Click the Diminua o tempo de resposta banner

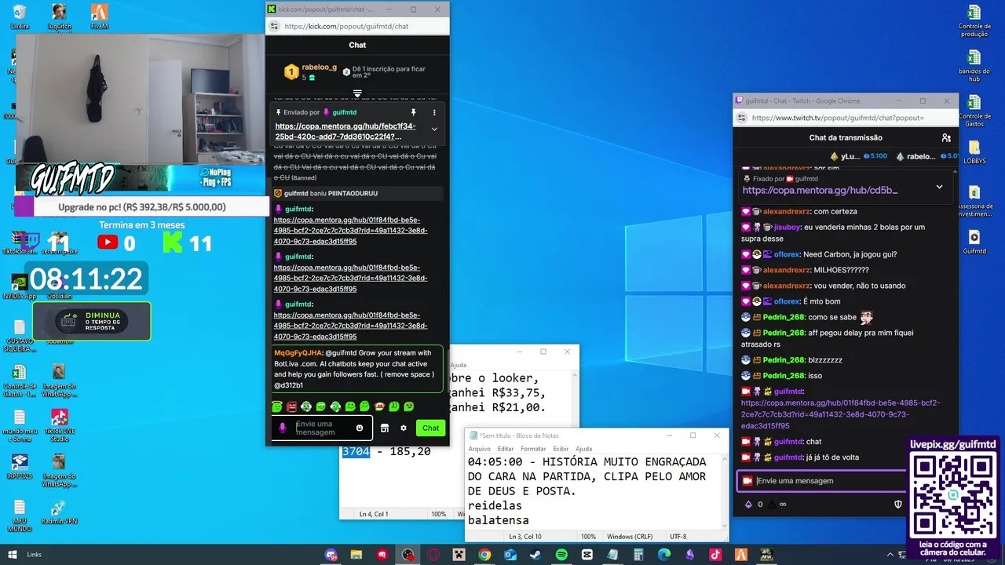coord(92,321)
